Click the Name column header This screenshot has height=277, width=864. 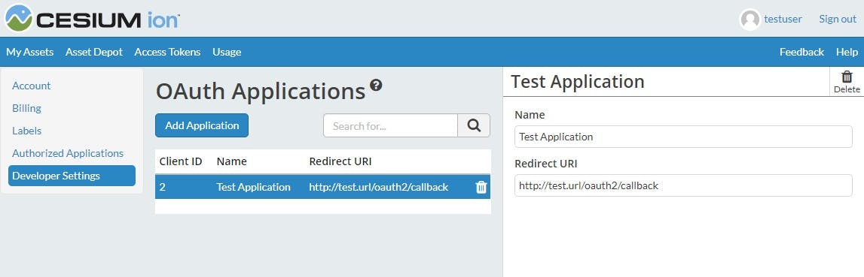(x=231, y=161)
